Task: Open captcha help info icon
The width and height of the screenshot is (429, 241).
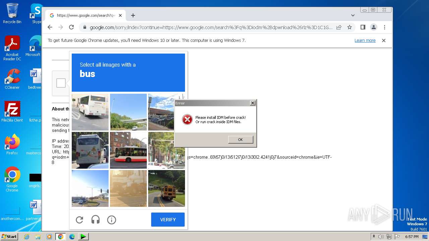Action: [x=112, y=220]
